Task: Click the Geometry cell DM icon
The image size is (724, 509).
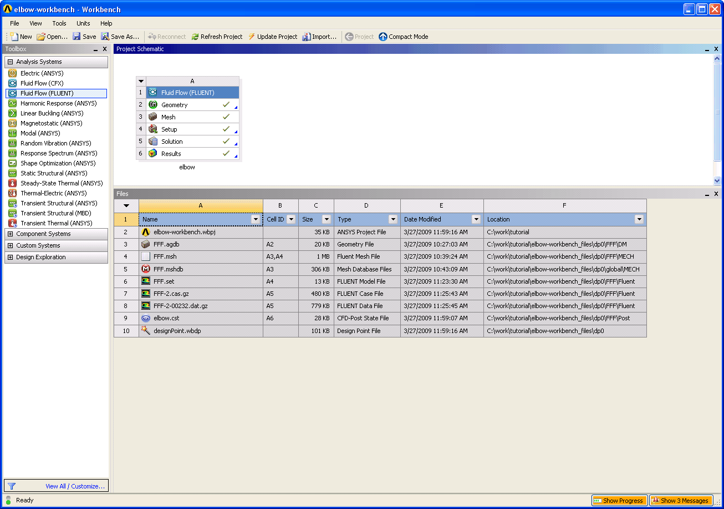Action: [153, 105]
